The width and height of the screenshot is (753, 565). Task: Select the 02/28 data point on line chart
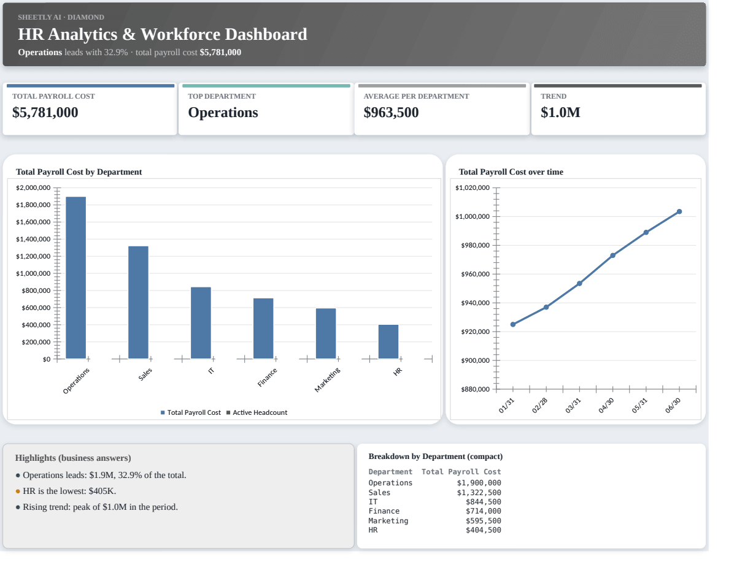546,307
